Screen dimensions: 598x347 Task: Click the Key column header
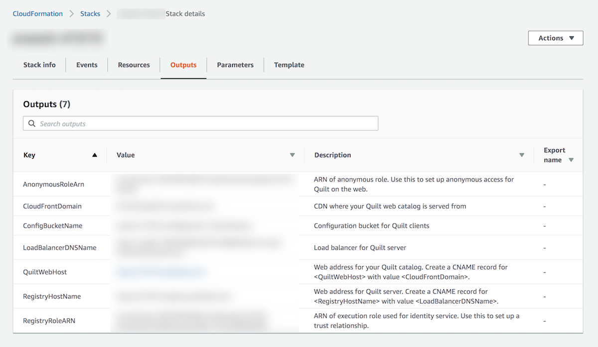(x=29, y=155)
